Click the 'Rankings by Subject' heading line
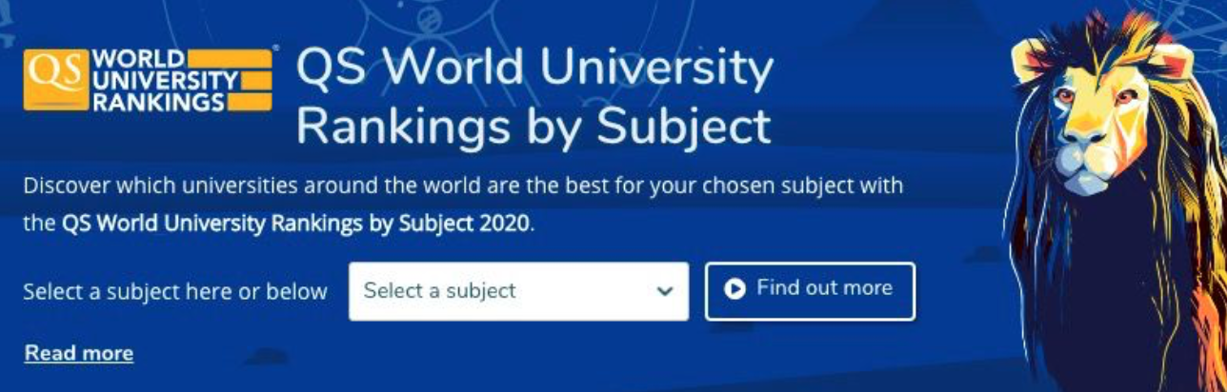This screenshot has width=1227, height=392. pyautogui.click(x=533, y=127)
